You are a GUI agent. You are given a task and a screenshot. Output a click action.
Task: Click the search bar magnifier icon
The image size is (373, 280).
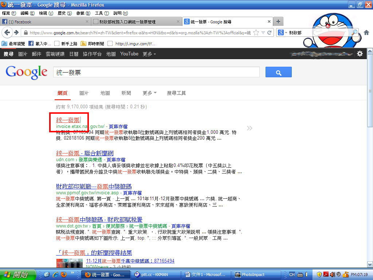tap(355, 32)
